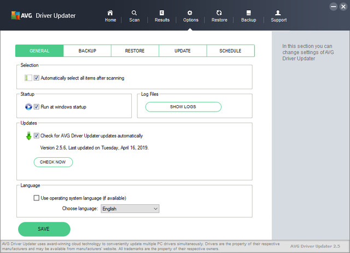Viewport: 350px width, 253px height.
Task: Click the Choose language label
Action: [80, 209]
